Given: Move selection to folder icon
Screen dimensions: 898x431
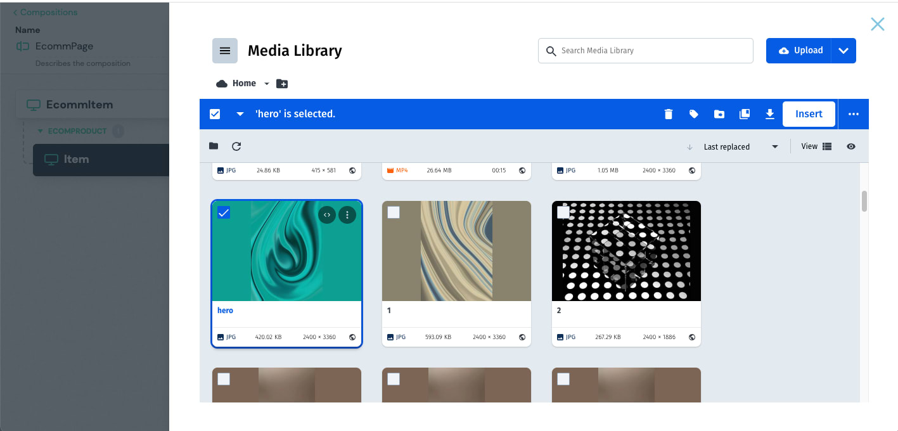Looking at the screenshot, I should tap(719, 114).
